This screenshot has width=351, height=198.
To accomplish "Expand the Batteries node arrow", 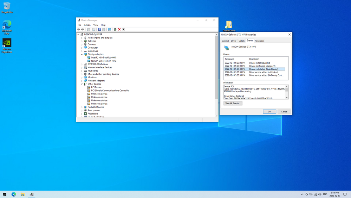I will [82, 41].
